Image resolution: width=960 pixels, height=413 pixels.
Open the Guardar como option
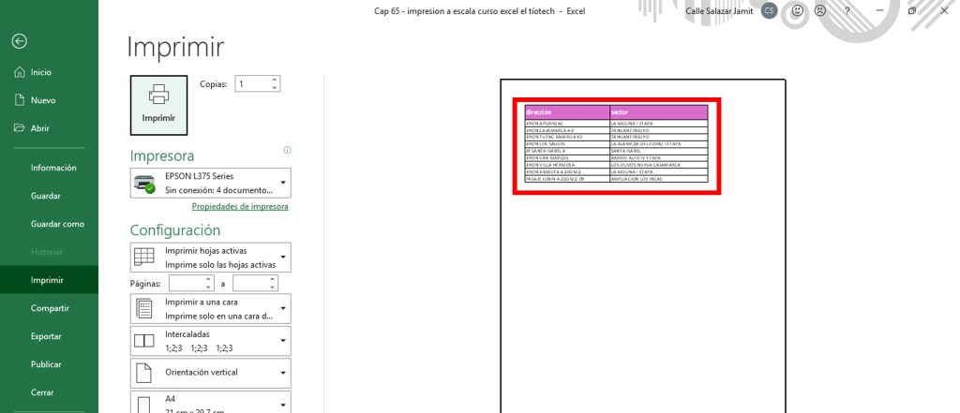click(x=57, y=224)
